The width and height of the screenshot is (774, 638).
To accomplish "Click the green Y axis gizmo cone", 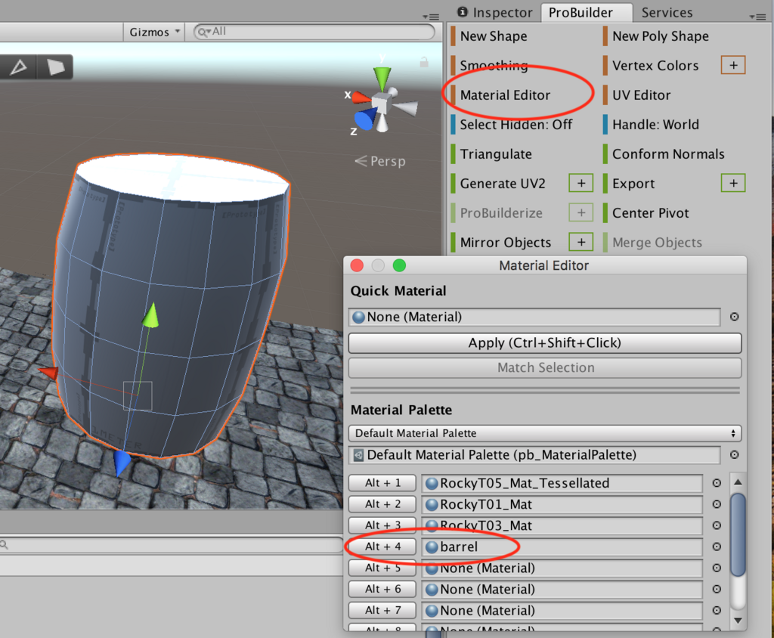I will (382, 78).
